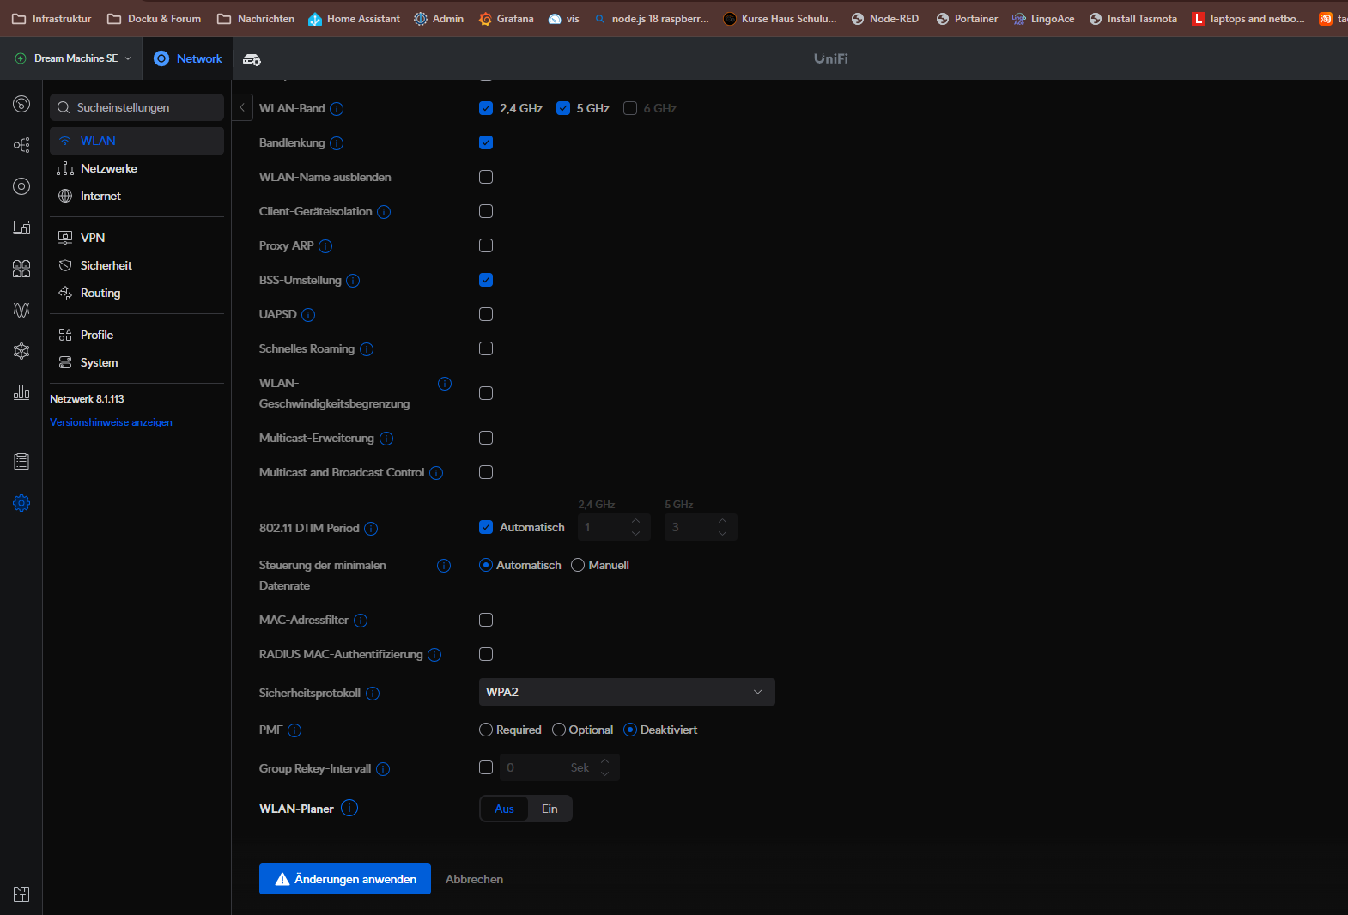This screenshot has height=915, width=1348.
Task: Click the bottom-left grid icon in left rail
Action: [21, 894]
